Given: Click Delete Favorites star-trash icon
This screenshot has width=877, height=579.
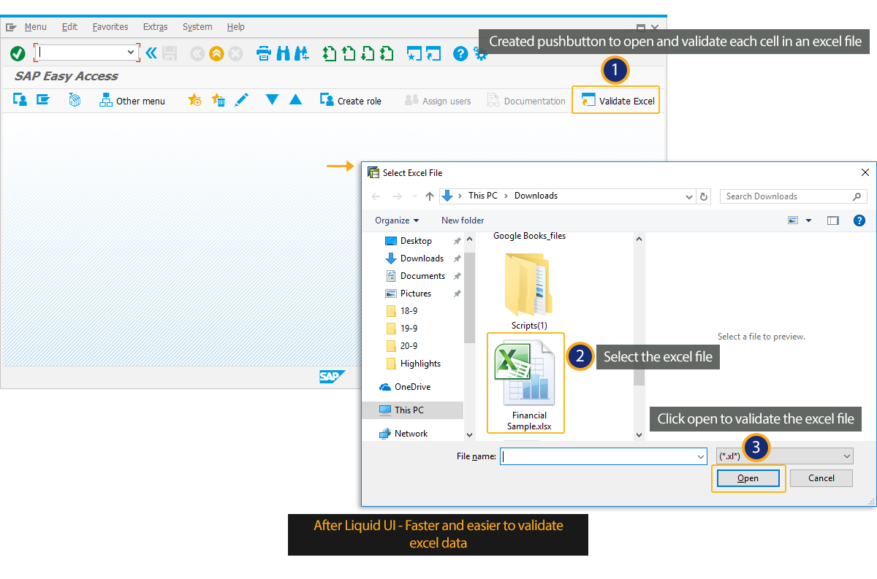Looking at the screenshot, I should (219, 100).
